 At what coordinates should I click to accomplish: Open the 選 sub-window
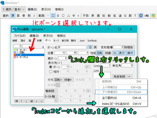98,16
